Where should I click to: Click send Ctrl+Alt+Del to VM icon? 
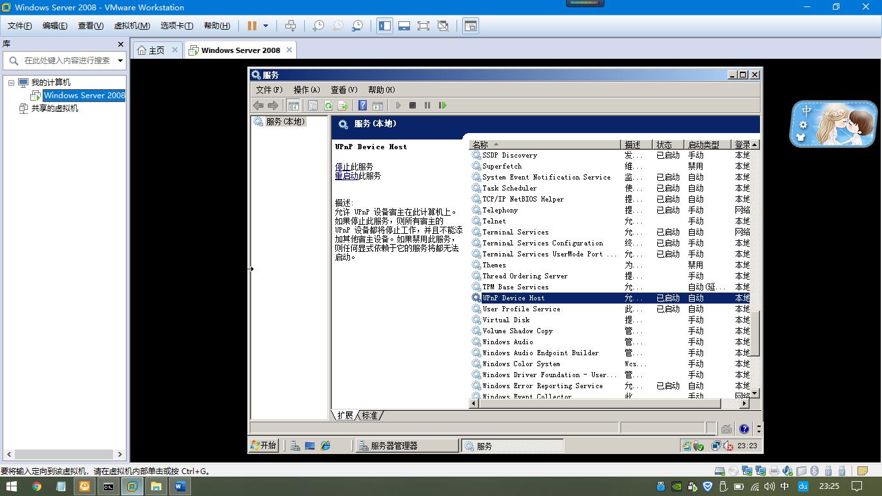point(291,26)
